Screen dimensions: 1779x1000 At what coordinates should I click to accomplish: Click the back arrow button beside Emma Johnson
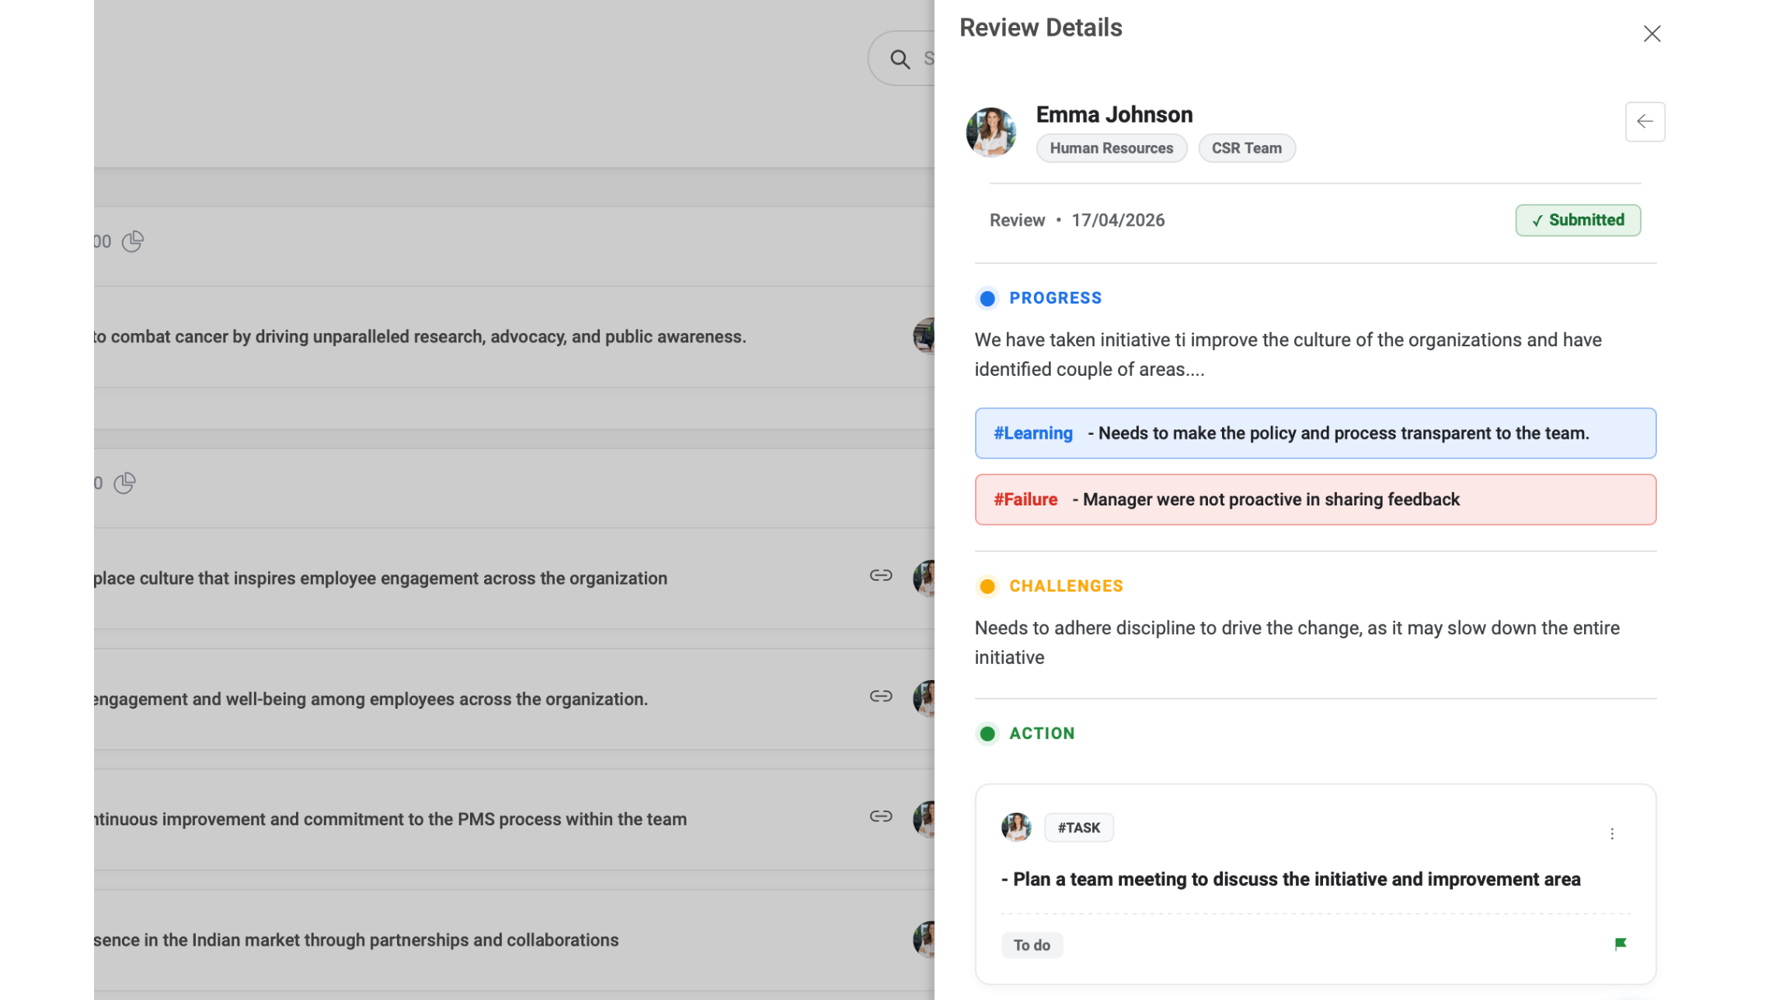coord(1645,122)
